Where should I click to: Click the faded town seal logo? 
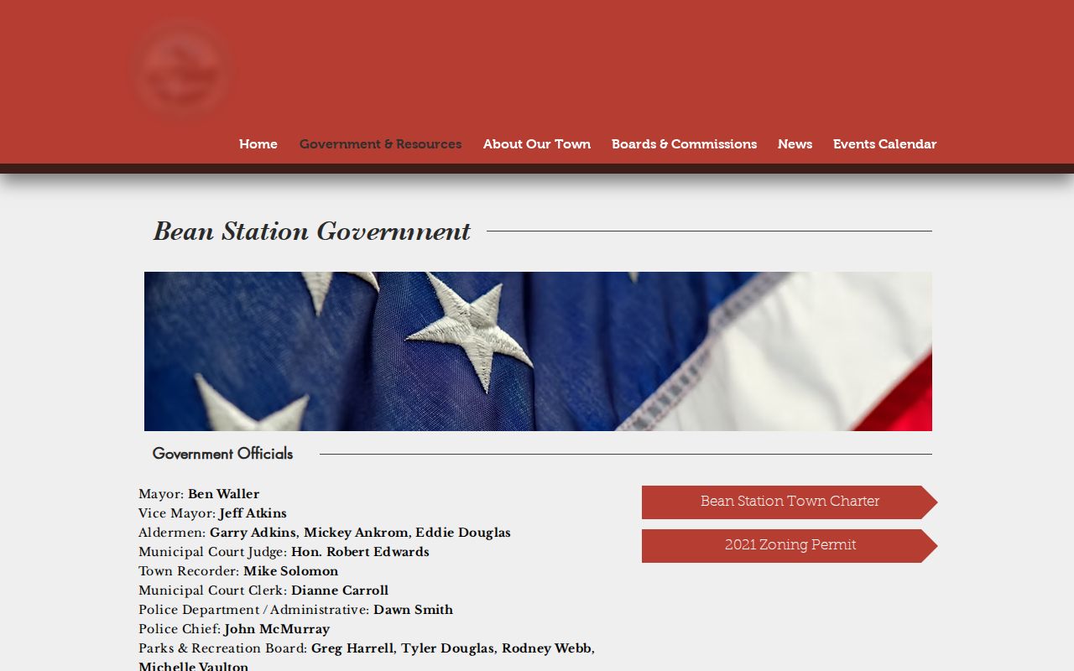[x=180, y=68]
